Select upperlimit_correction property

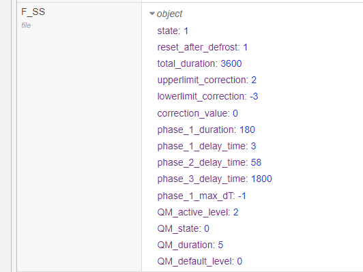coord(207,80)
